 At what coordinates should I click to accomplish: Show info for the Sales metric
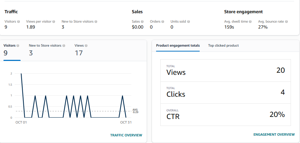pos(142,22)
